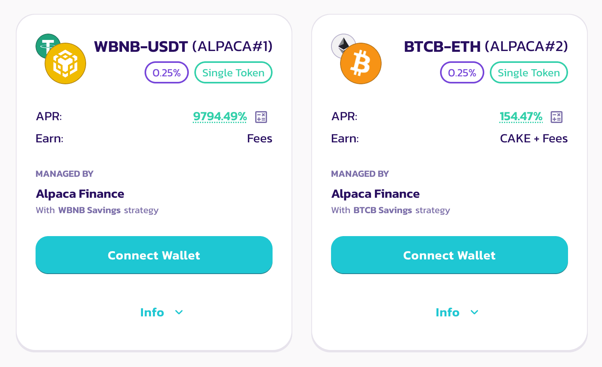Click the 9794.49% APR value
Screen dimensions: 602x367
(220, 117)
